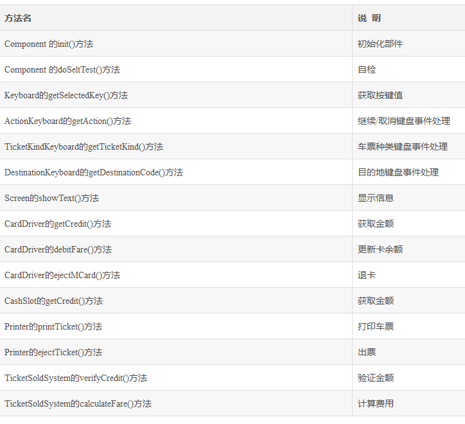Select the 显示信息 cell

click(x=408, y=198)
